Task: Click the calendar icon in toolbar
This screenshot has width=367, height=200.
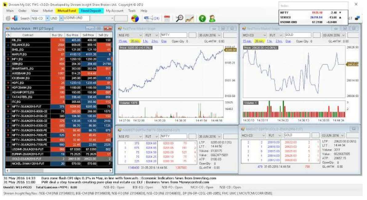Action: coord(167,18)
